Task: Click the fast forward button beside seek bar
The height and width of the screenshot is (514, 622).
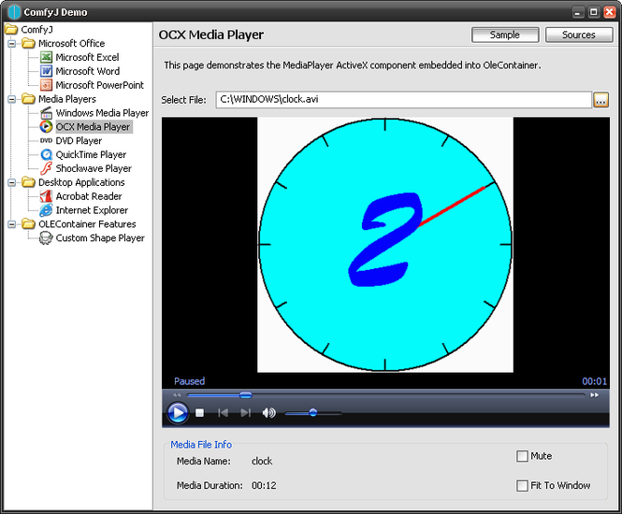Action: 594,395
